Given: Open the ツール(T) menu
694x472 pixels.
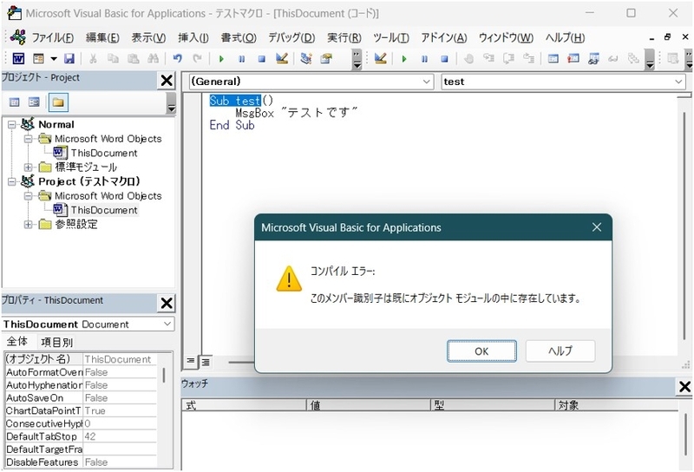Looking at the screenshot, I should tap(391, 37).
